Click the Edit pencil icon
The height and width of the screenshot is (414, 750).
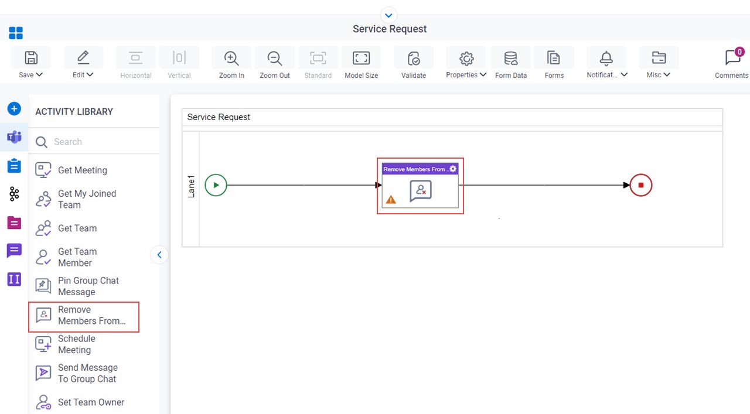click(x=83, y=58)
